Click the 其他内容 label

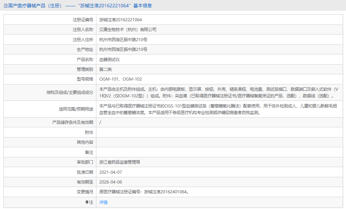[85, 142]
